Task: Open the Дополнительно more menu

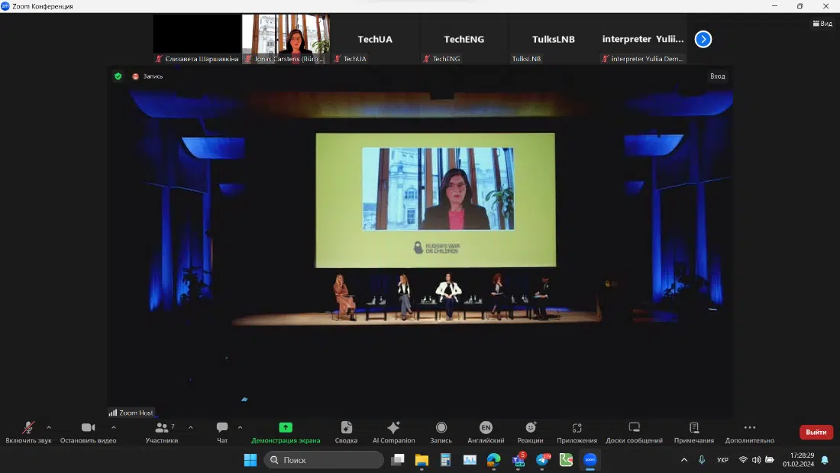Action: click(x=749, y=429)
